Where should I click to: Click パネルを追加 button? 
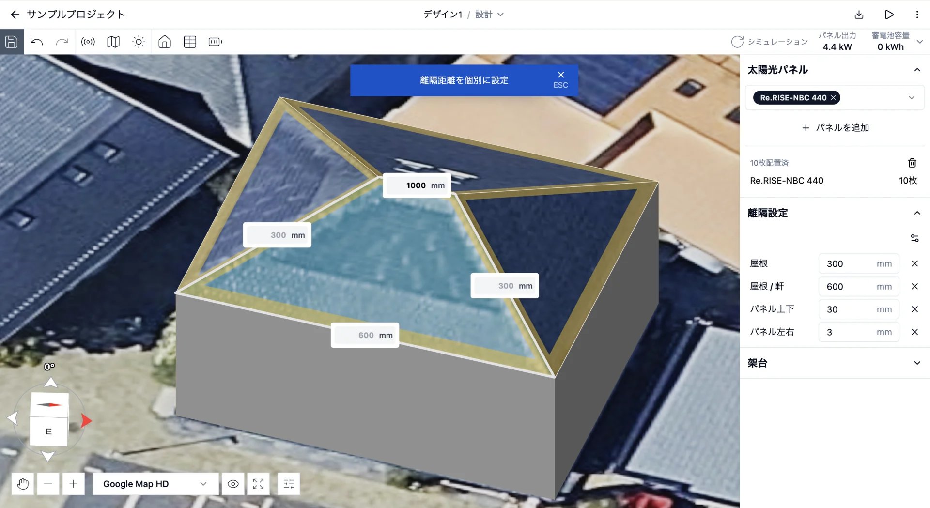[835, 128]
